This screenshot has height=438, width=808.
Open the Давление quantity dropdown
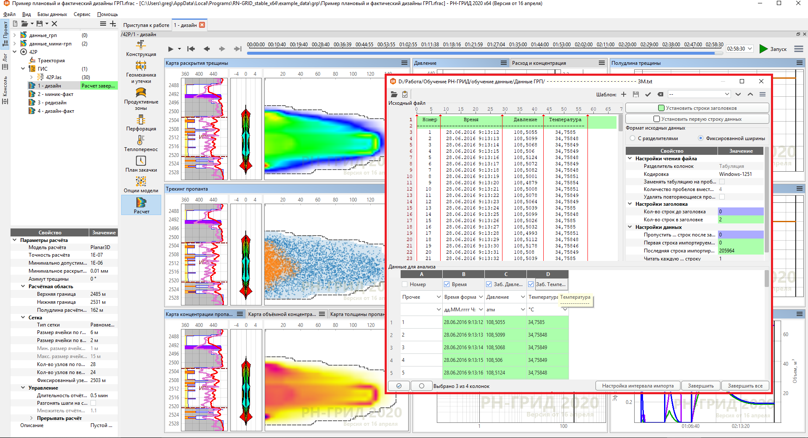(x=505, y=297)
